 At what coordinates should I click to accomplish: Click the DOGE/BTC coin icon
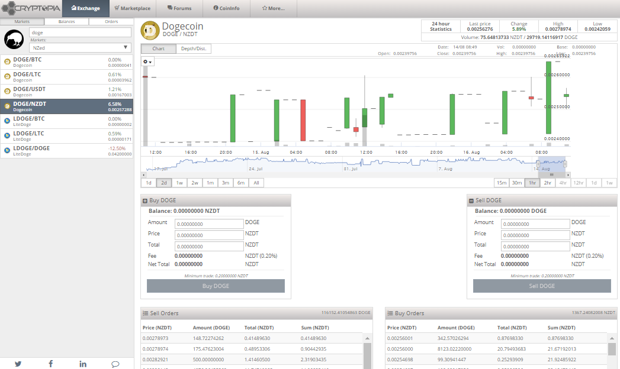click(x=7, y=61)
